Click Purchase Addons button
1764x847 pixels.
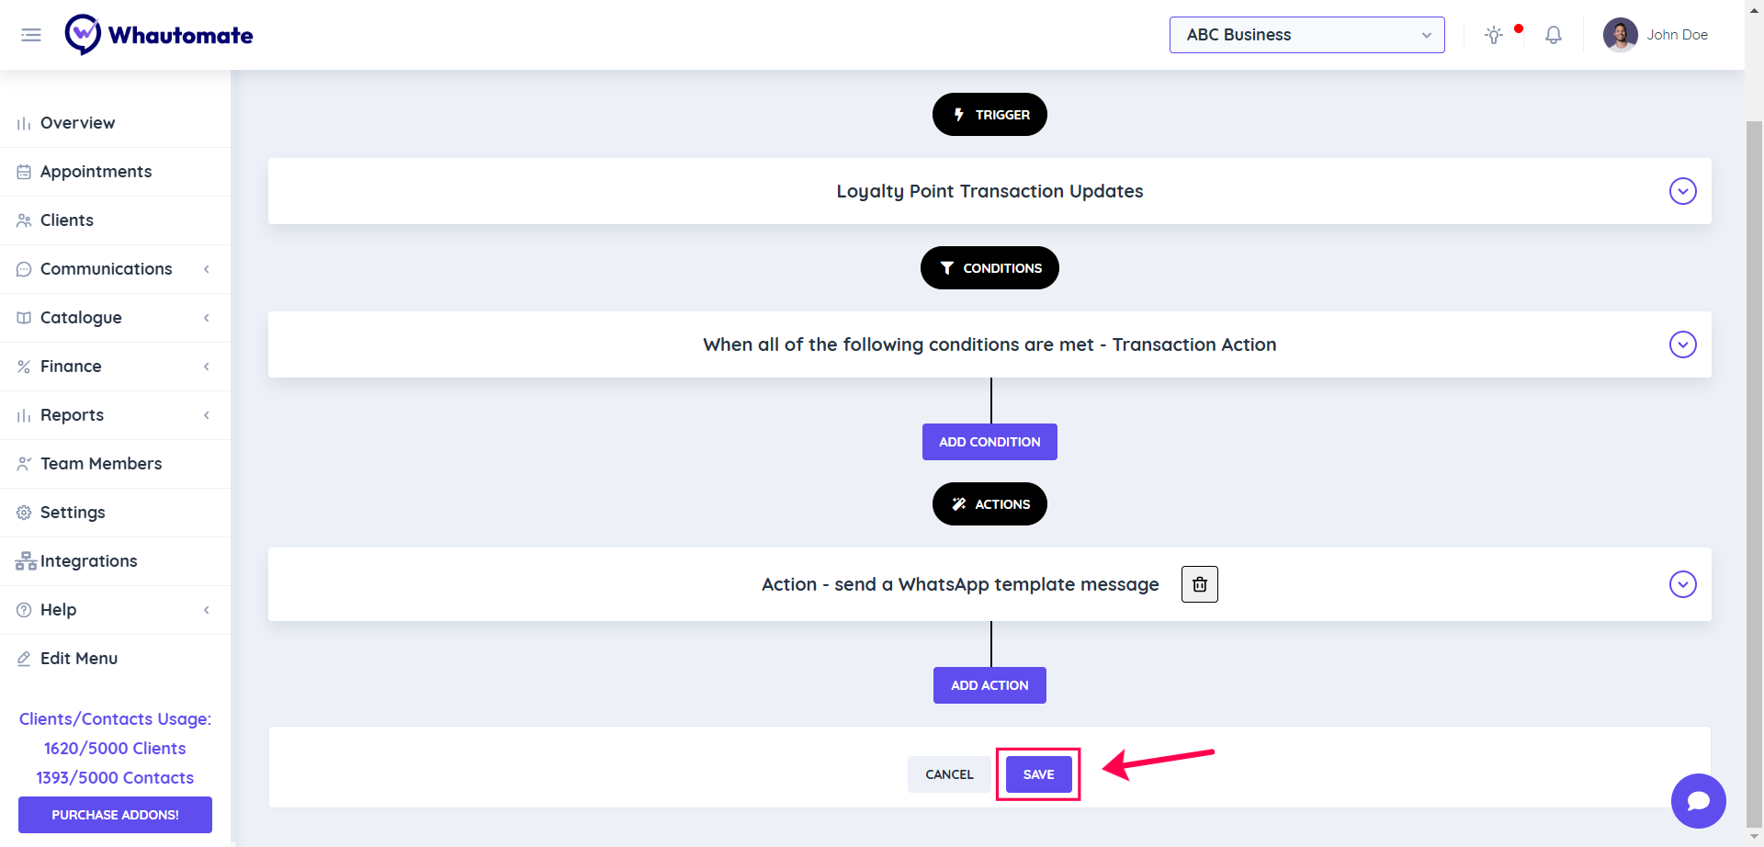115,815
